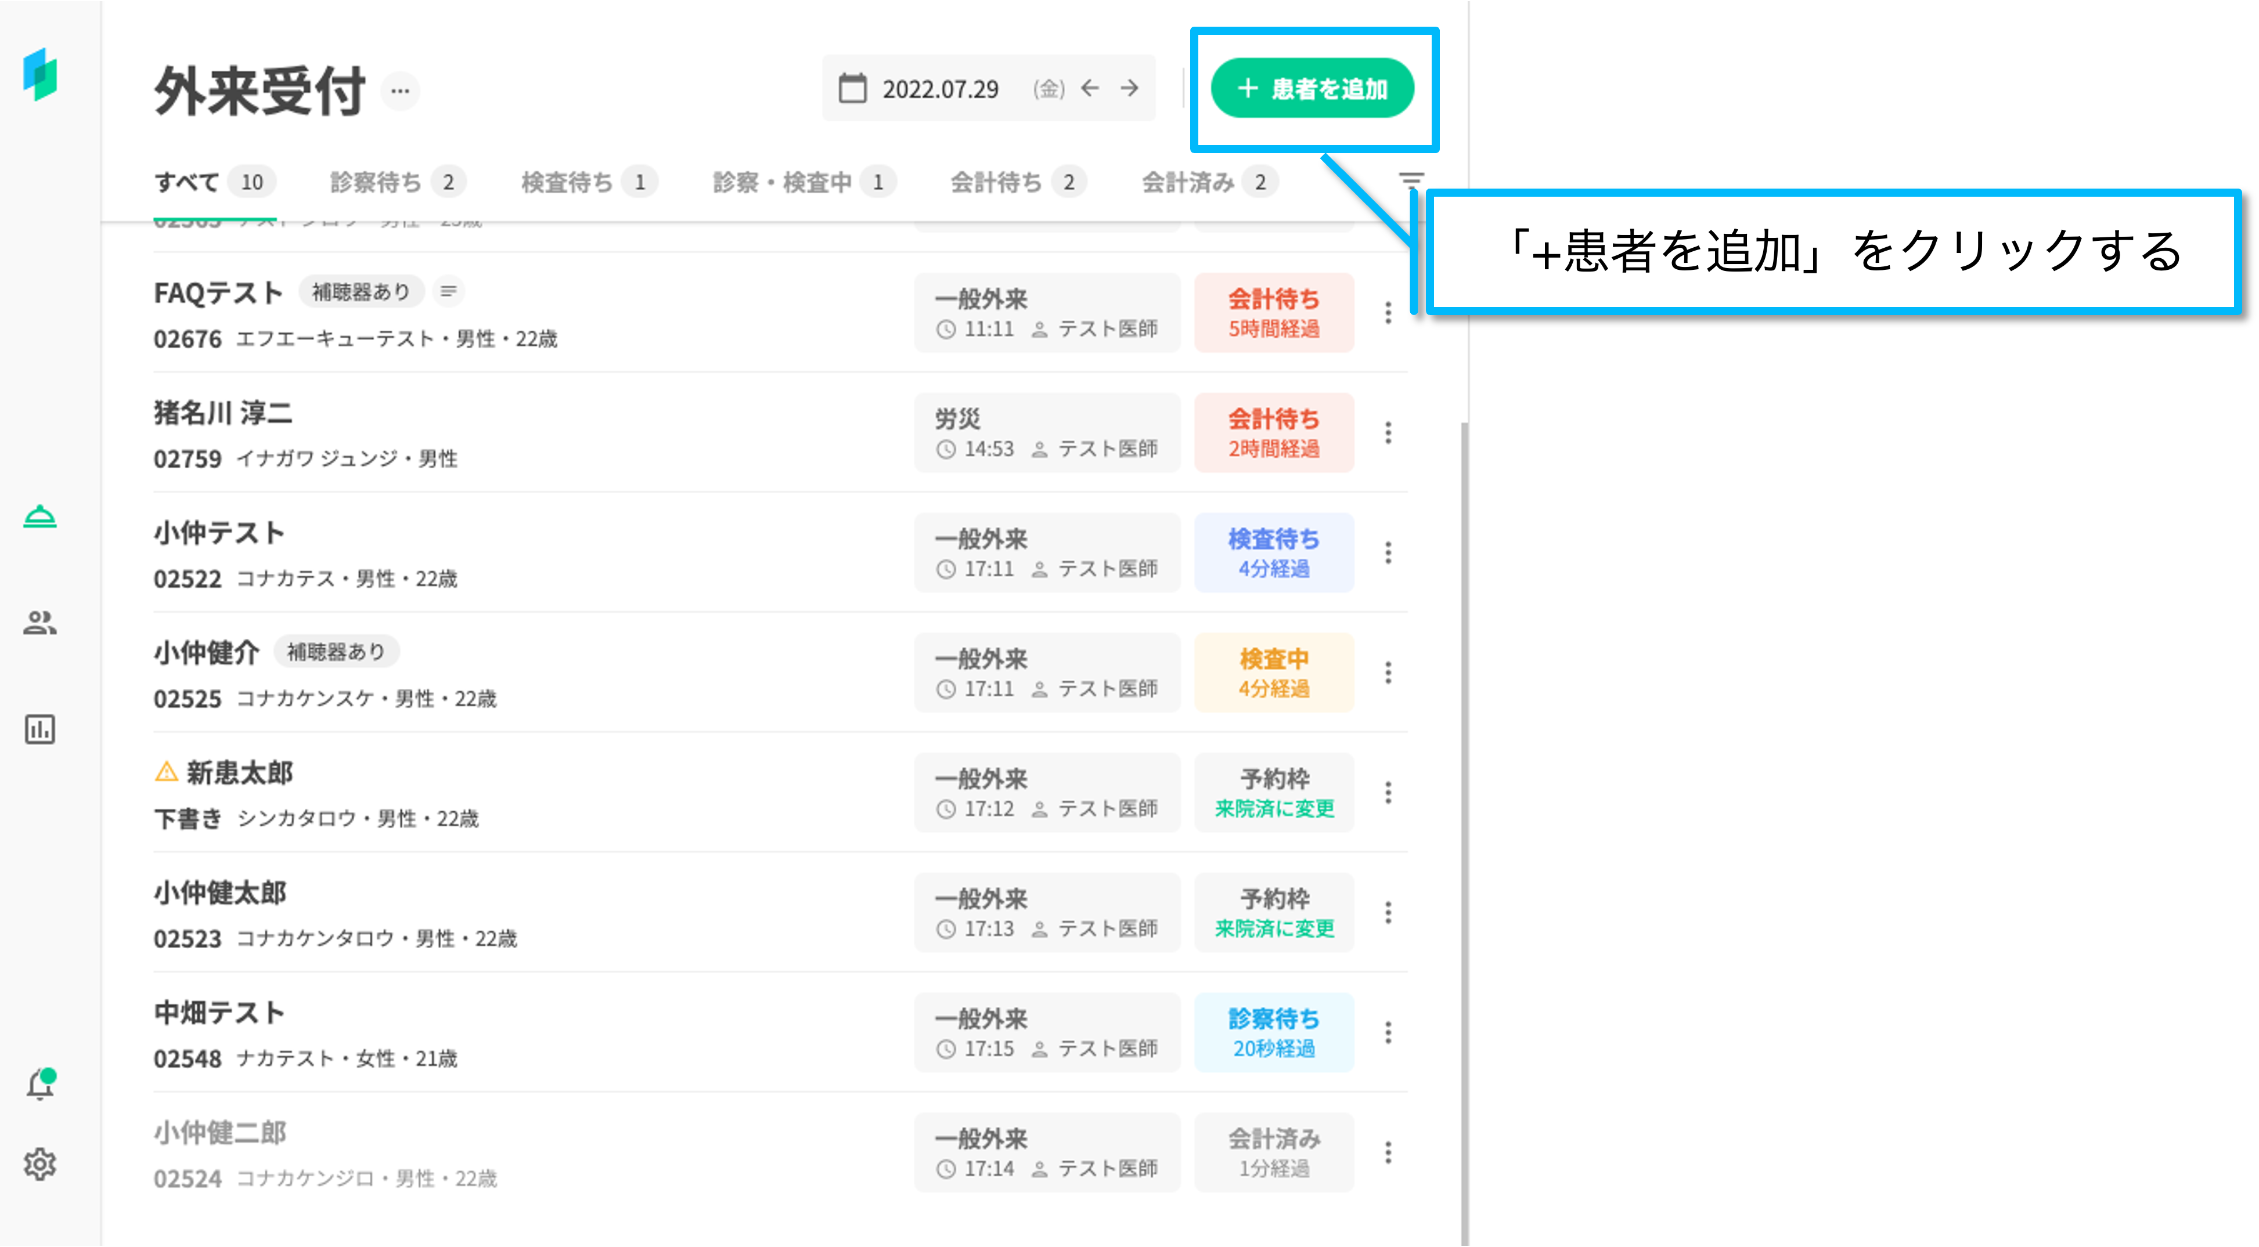
Task: Click 会計待ち status for FAQテスト
Action: (x=1274, y=313)
